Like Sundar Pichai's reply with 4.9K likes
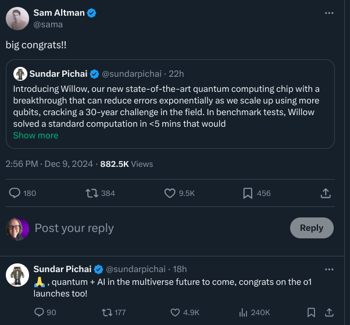This screenshot has width=350, height=325. (x=176, y=312)
